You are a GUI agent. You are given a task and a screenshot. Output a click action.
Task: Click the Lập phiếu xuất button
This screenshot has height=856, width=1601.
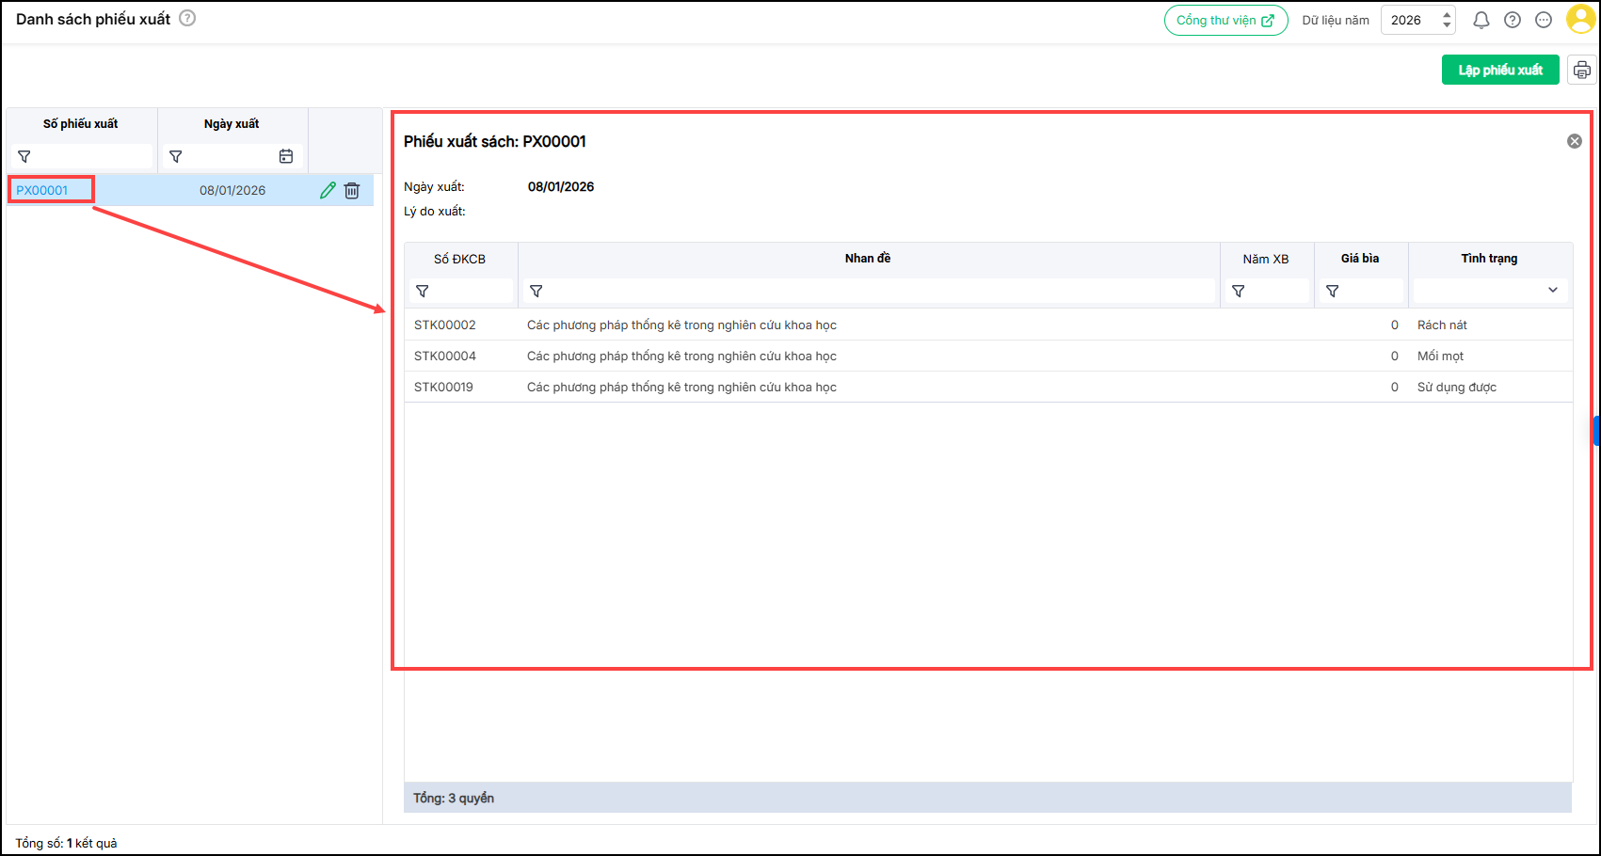pos(1499,71)
